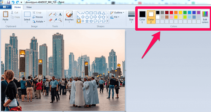
Task: Open the Paint file menu button
Action: coord(5,7)
